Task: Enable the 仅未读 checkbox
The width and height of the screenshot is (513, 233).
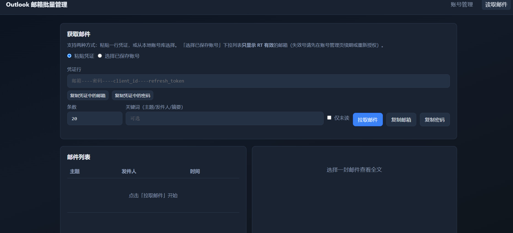Action: (329, 118)
